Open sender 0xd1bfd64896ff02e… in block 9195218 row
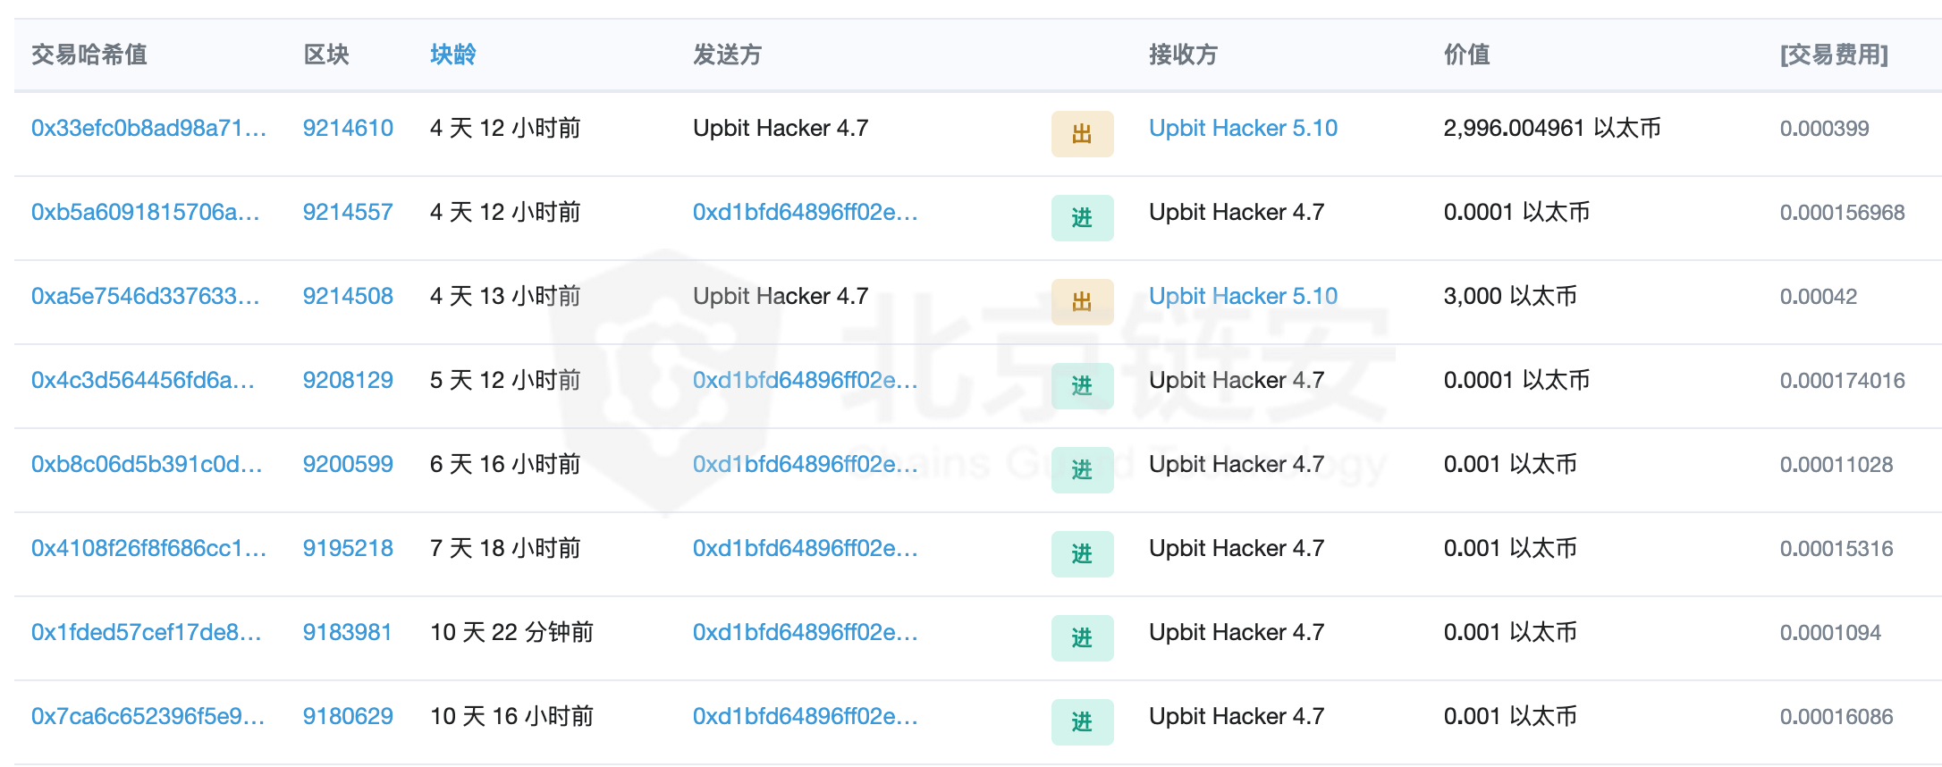The image size is (1942, 767). pos(805,548)
